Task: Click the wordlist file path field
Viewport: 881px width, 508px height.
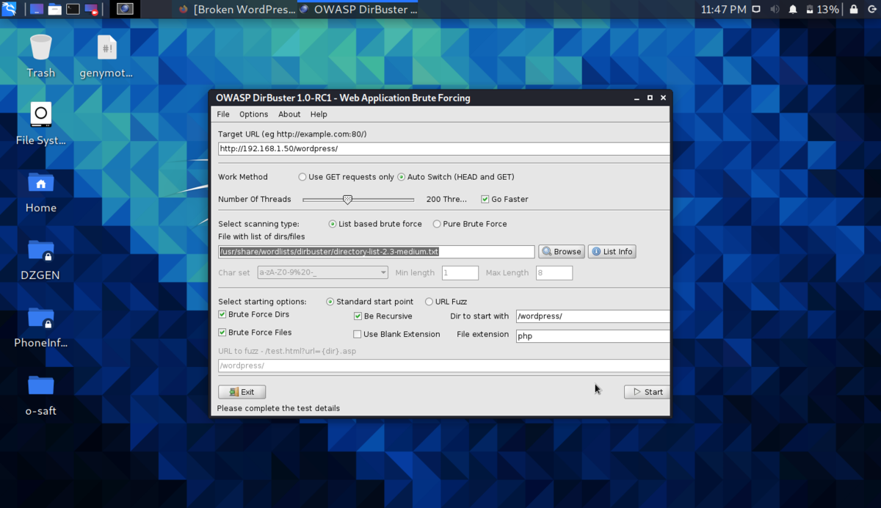Action: pyautogui.click(x=377, y=252)
